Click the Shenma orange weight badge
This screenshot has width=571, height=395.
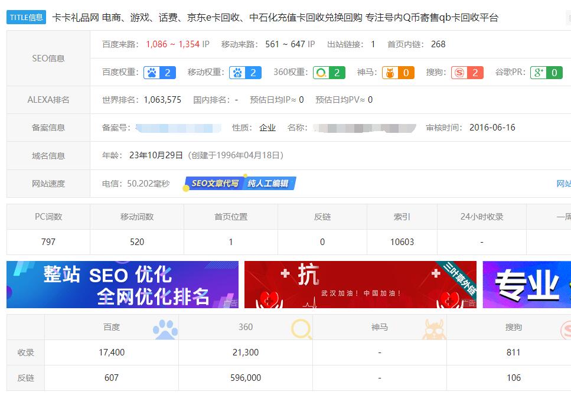pyautogui.click(x=398, y=73)
